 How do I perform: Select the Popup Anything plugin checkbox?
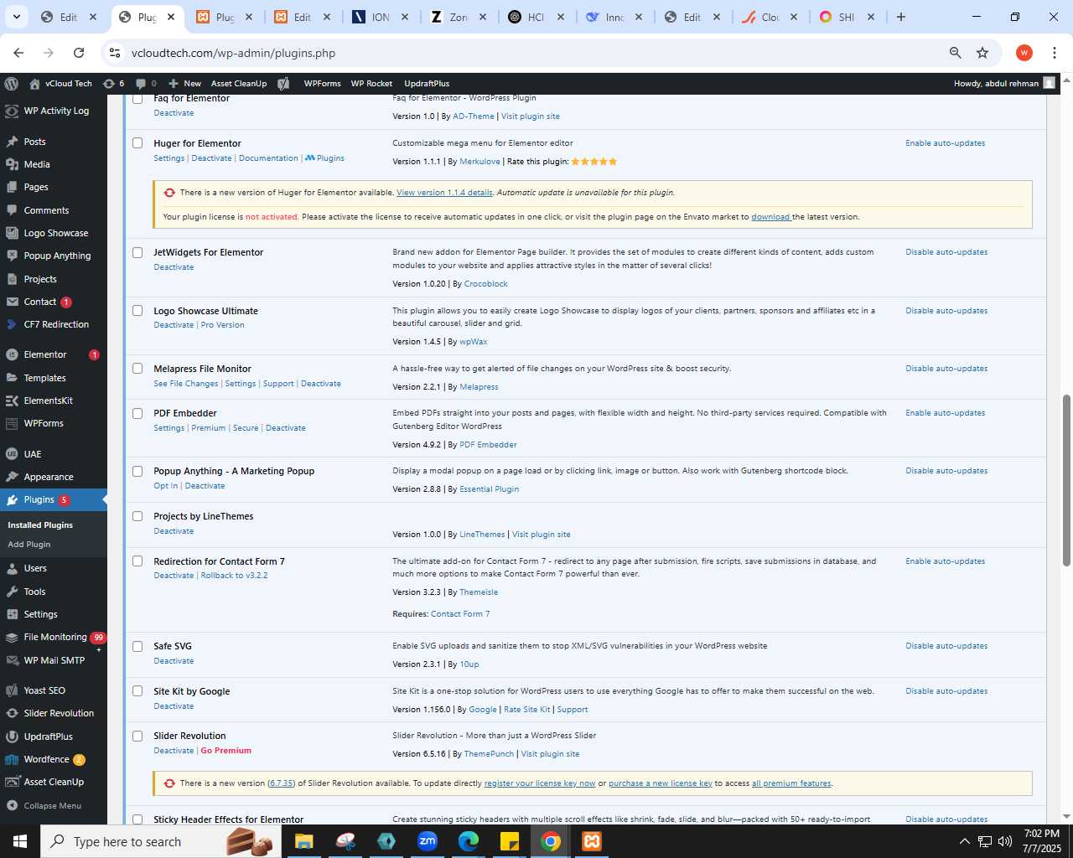click(x=137, y=471)
